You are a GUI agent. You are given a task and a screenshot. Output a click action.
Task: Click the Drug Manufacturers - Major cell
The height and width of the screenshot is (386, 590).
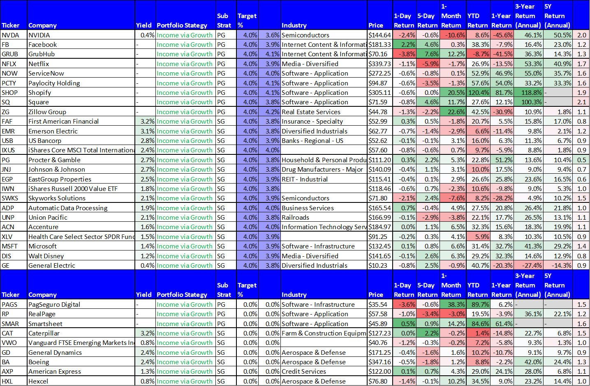pos(324,169)
